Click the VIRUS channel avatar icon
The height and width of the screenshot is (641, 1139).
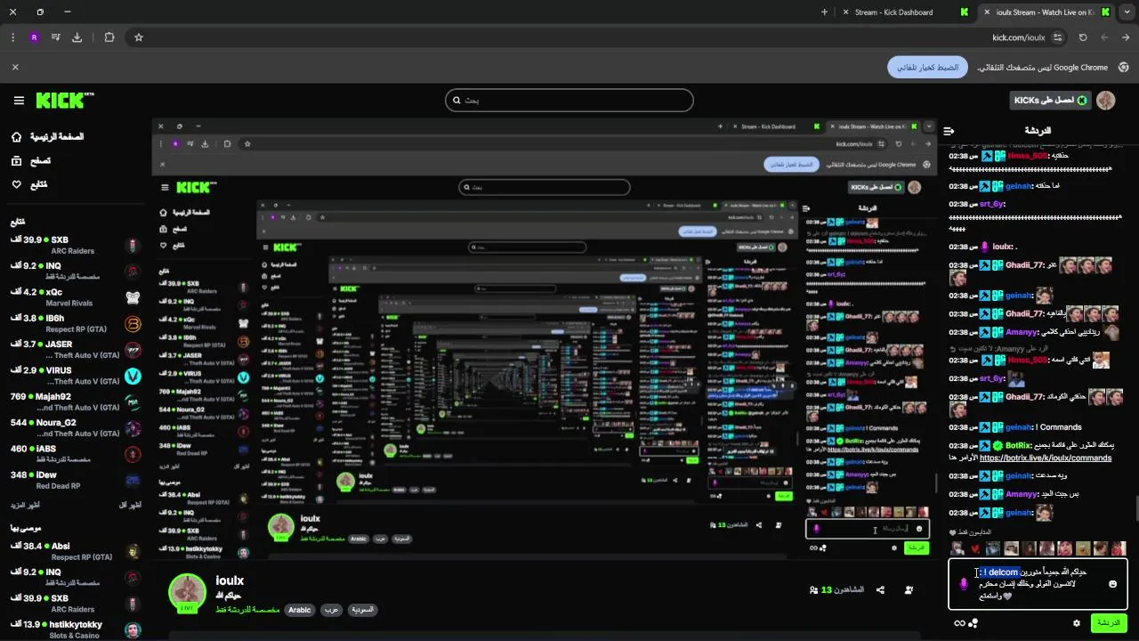[133, 376]
